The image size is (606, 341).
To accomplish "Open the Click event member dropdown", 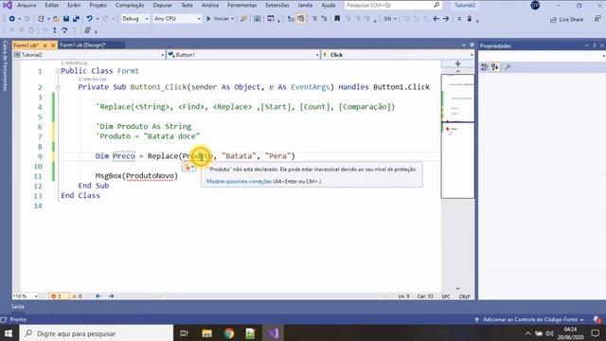I will 398,55.
